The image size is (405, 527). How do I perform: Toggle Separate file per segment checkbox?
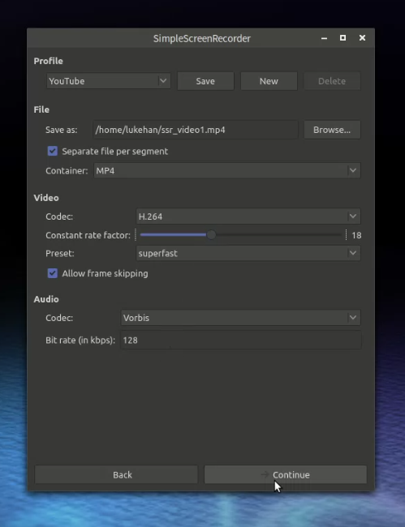coord(53,151)
